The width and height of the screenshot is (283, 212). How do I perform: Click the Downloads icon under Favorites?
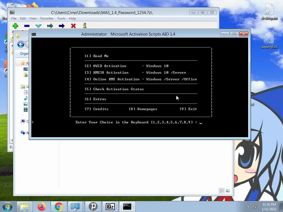tap(26, 75)
